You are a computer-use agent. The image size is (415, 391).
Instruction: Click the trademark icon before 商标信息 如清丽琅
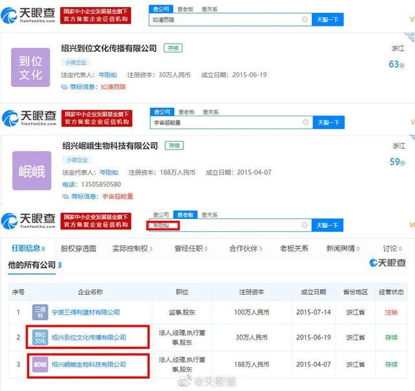(x=64, y=87)
